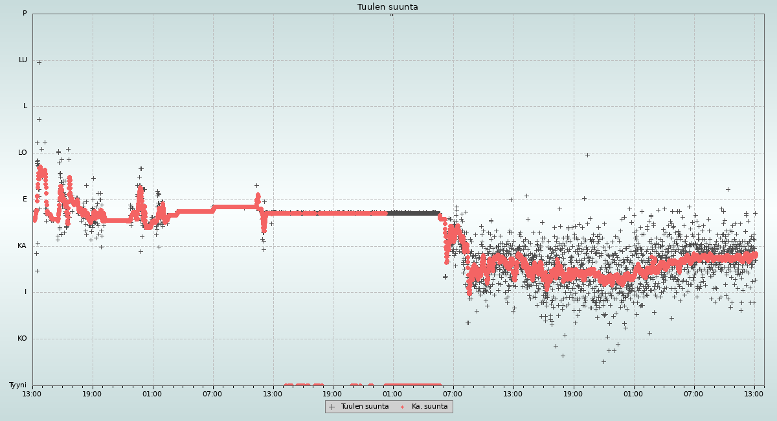Screen dimensions: 777x421
Task: Click the 'L' direction axis label
Action: [25, 106]
